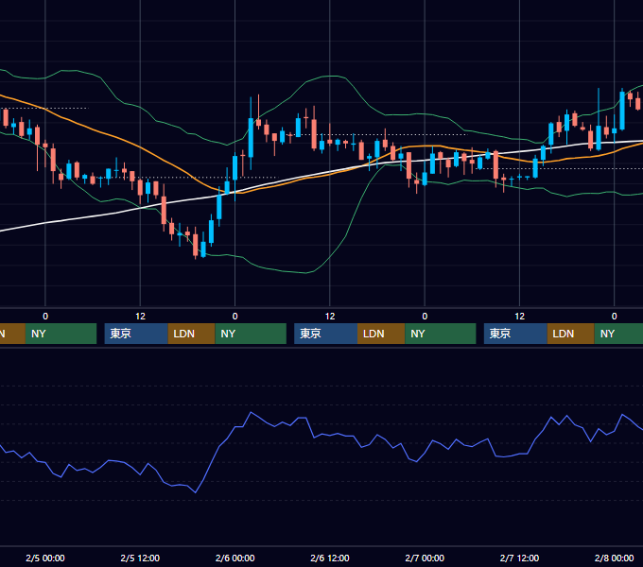Viewport: 643px width, 567px height.
Task: Click the 2/7 00:00 date label
Action: point(425,558)
